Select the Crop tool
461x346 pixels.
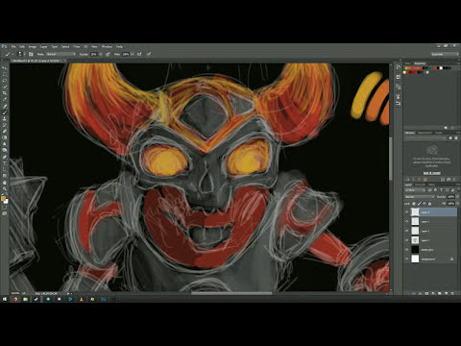pyautogui.click(x=5, y=93)
